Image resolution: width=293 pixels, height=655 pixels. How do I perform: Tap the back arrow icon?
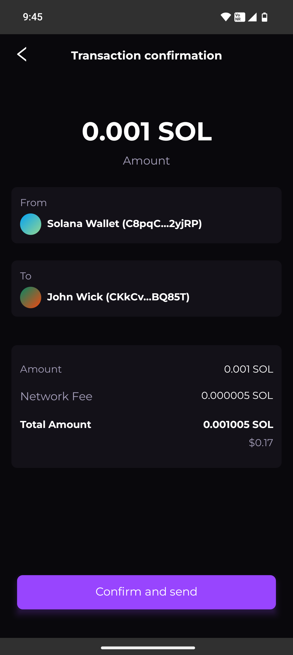point(22,54)
